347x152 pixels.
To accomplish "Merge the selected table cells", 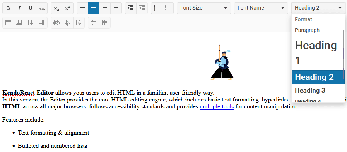I will click(x=94, y=23).
